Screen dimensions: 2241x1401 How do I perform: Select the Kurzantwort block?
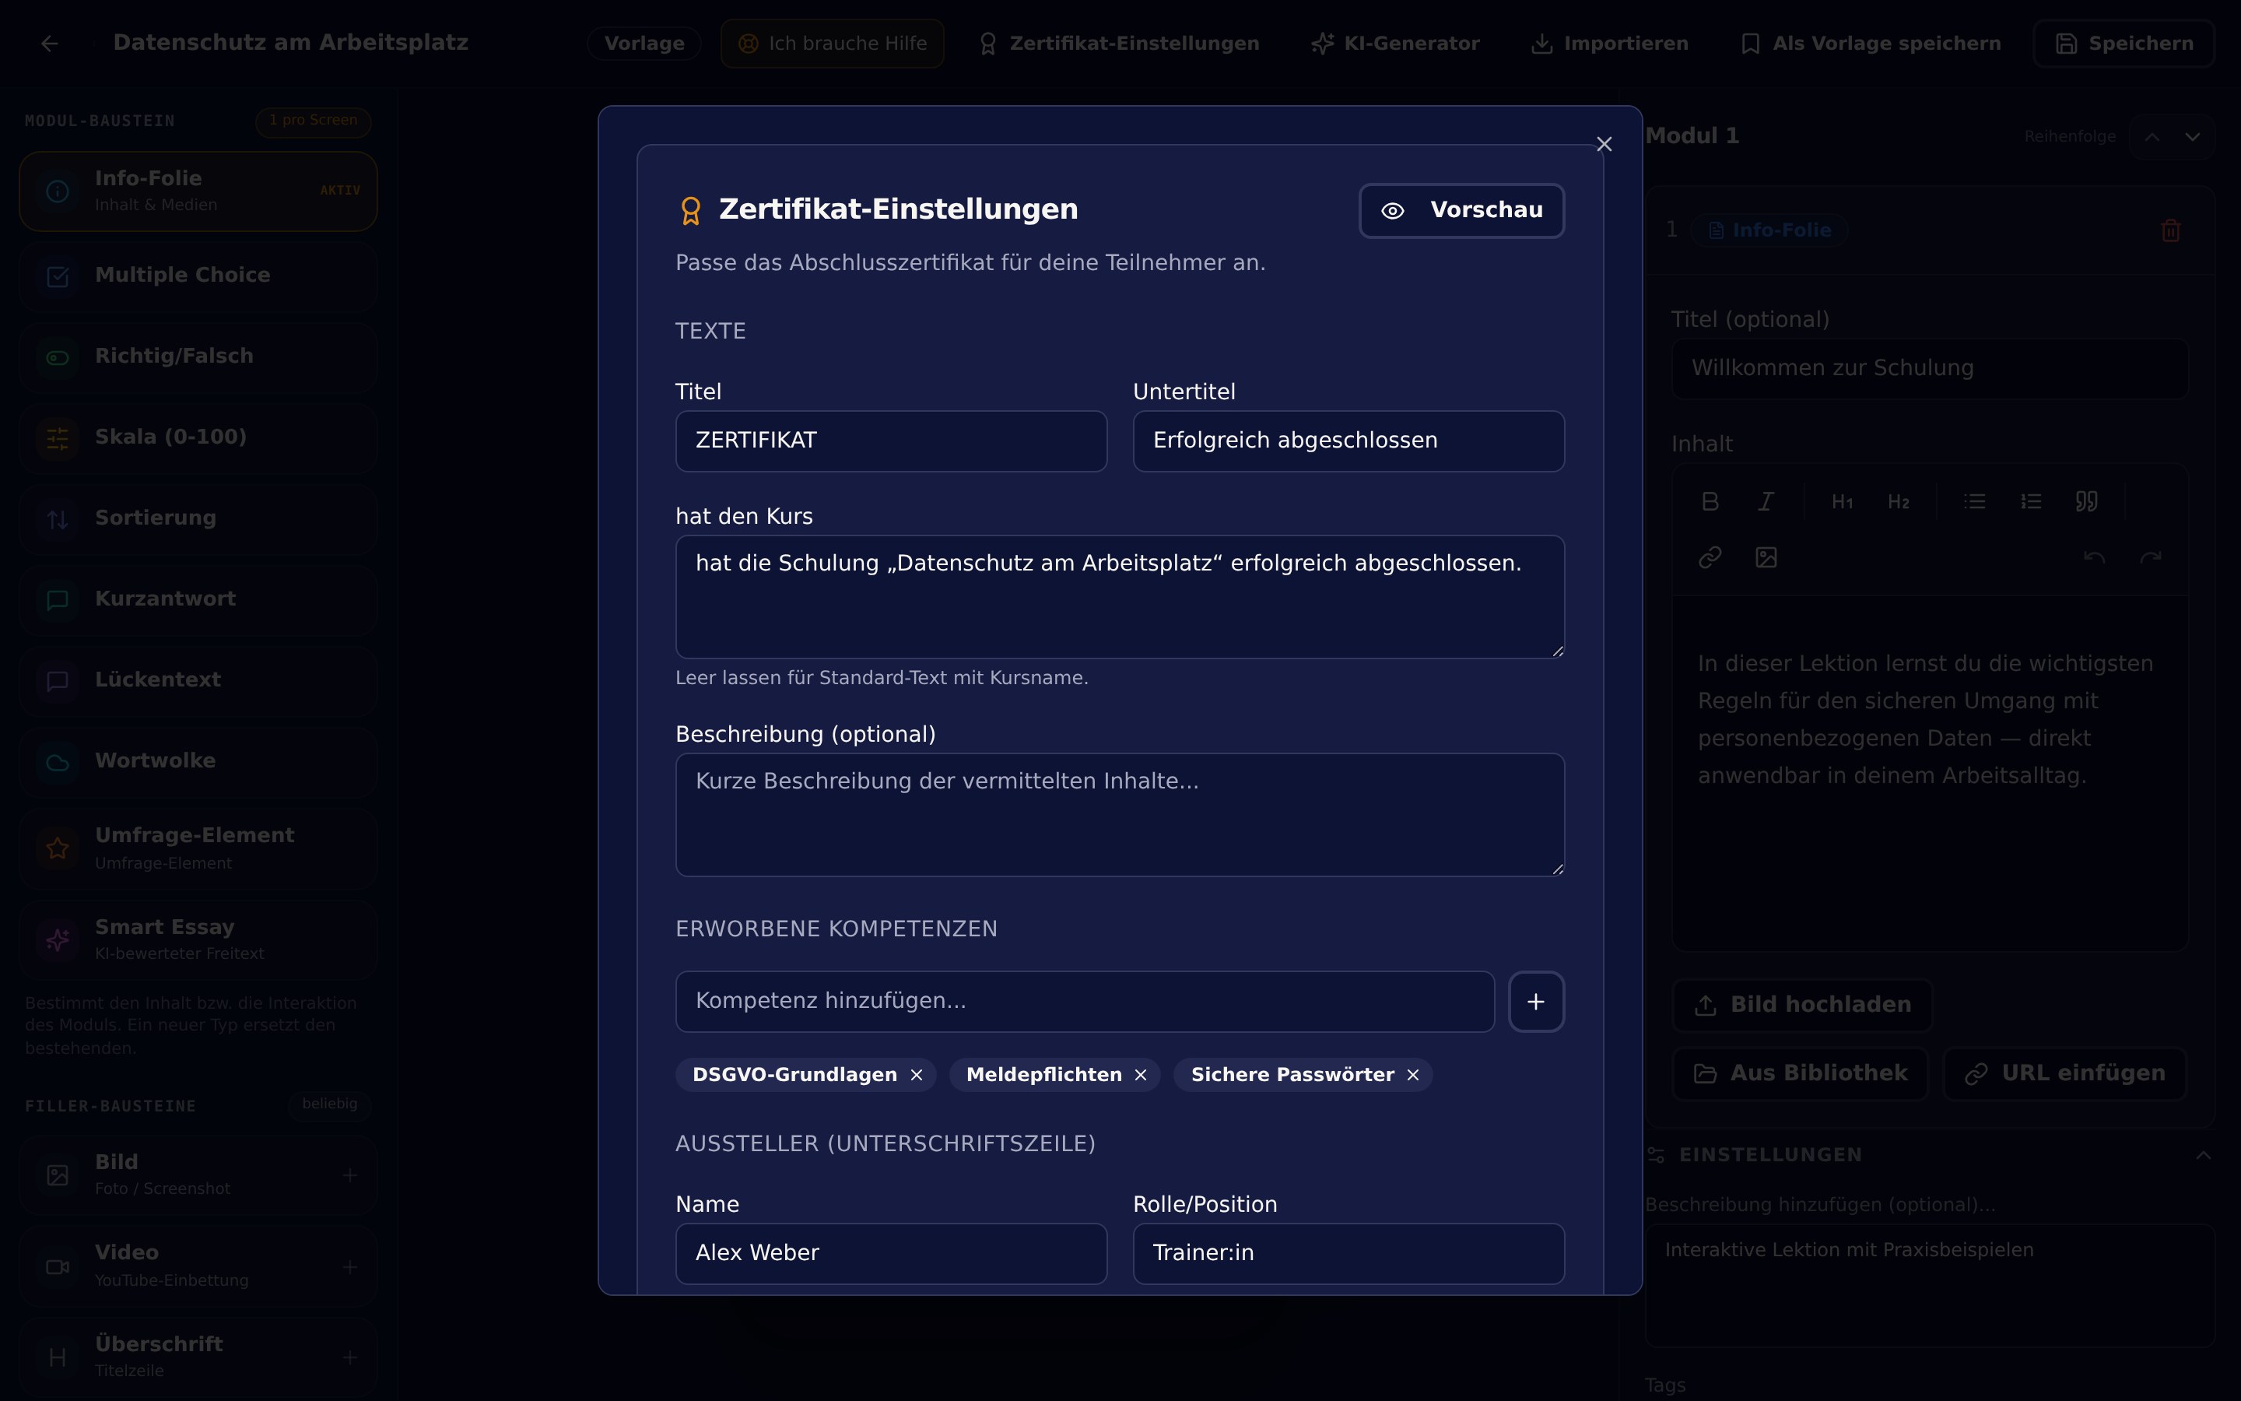click(198, 599)
